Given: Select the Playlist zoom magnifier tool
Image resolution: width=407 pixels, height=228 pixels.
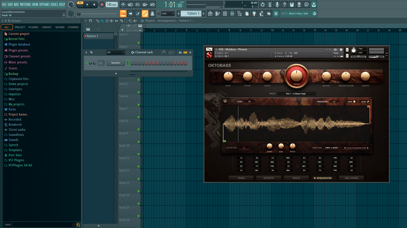Looking at the screenshot, I should pos(130,21).
